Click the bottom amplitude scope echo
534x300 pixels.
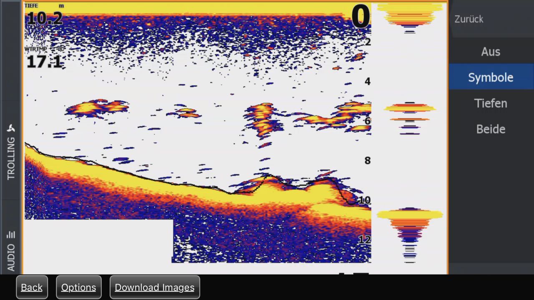pyautogui.click(x=410, y=234)
